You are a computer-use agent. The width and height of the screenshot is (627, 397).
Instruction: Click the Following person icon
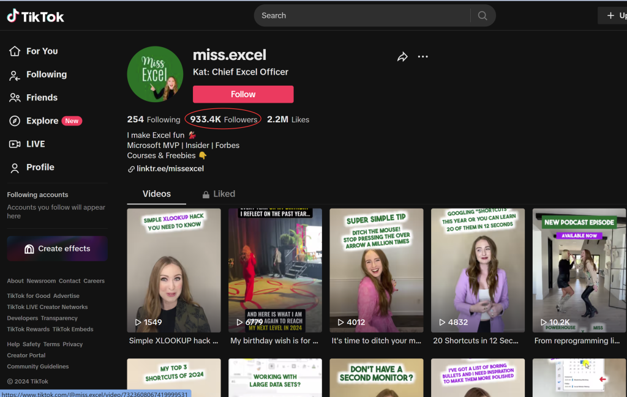coord(15,75)
